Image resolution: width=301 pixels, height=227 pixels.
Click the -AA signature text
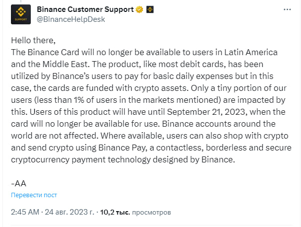pos(18,183)
